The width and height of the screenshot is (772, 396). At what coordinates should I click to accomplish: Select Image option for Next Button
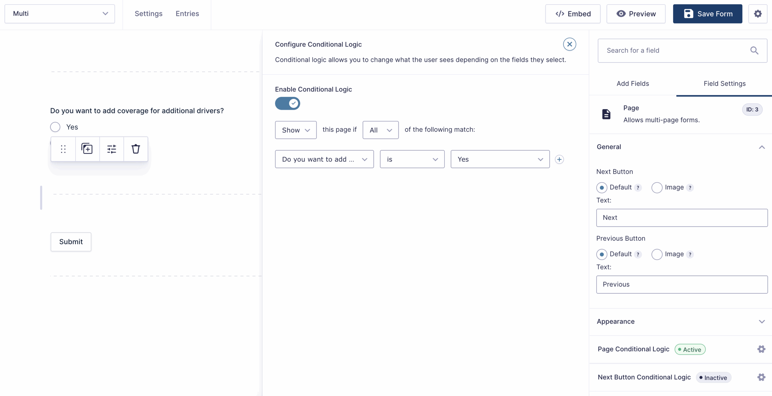tap(657, 188)
